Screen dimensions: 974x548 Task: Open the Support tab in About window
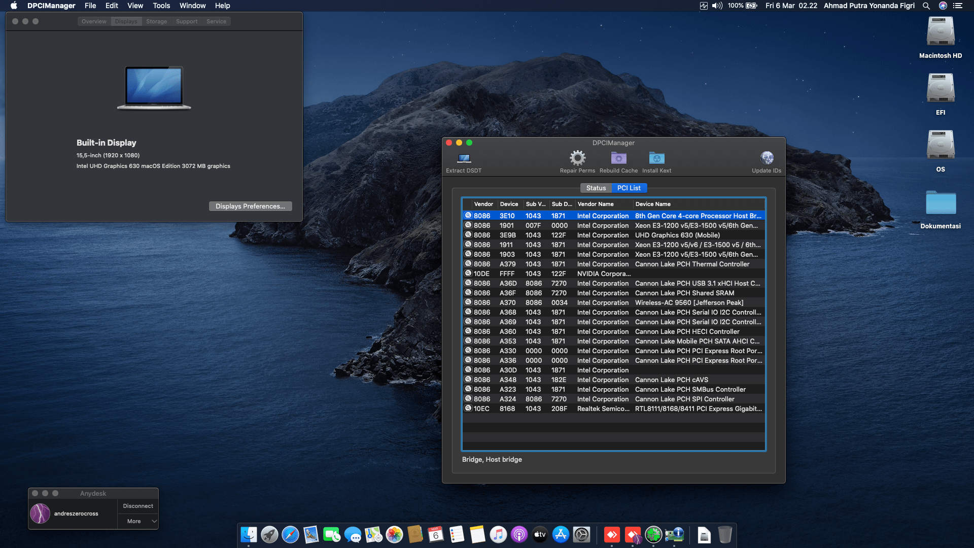(x=187, y=21)
